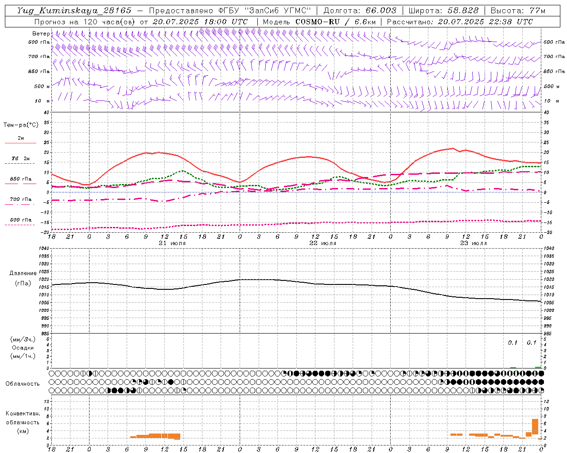Click the (км) unit of convective cloudiness

point(23,431)
